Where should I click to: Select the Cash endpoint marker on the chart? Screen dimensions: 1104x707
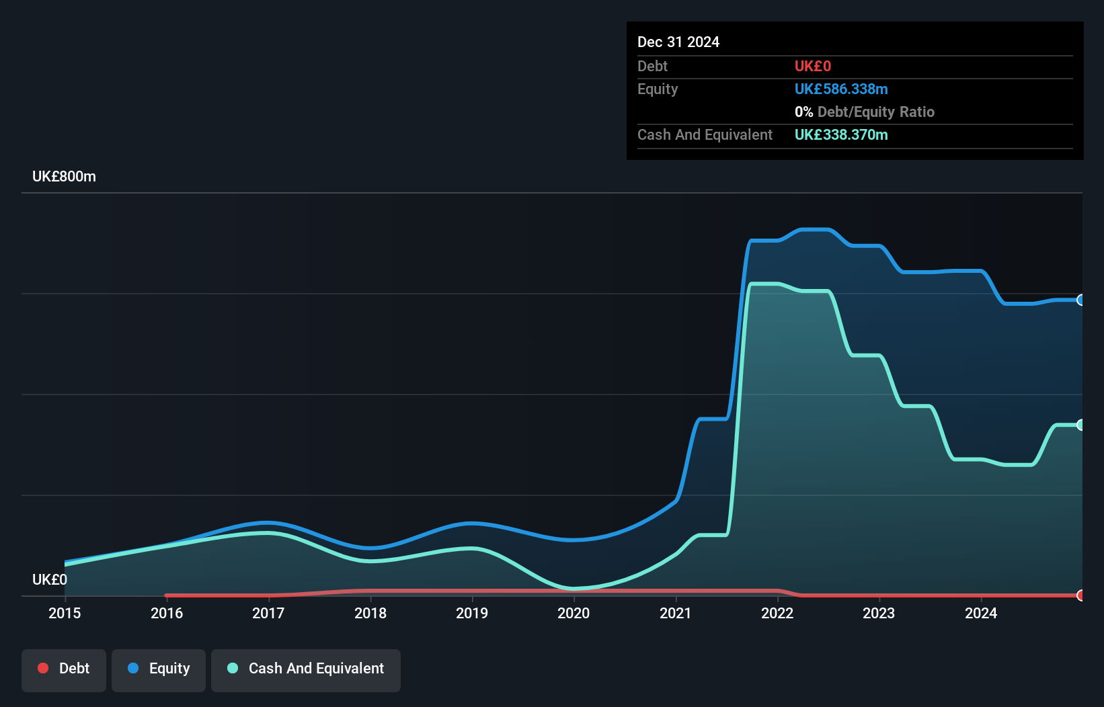pyautogui.click(x=1080, y=425)
